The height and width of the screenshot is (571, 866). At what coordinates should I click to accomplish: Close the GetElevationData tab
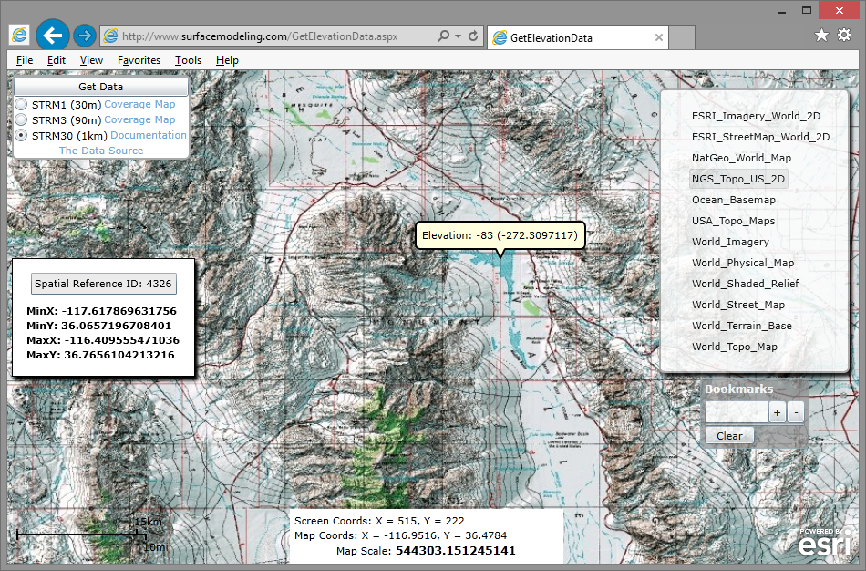pyautogui.click(x=658, y=37)
